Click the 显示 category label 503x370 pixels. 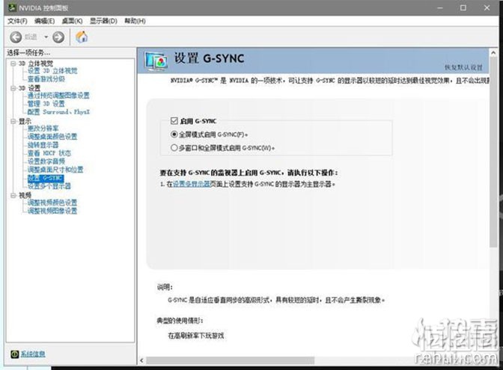pyautogui.click(x=25, y=121)
